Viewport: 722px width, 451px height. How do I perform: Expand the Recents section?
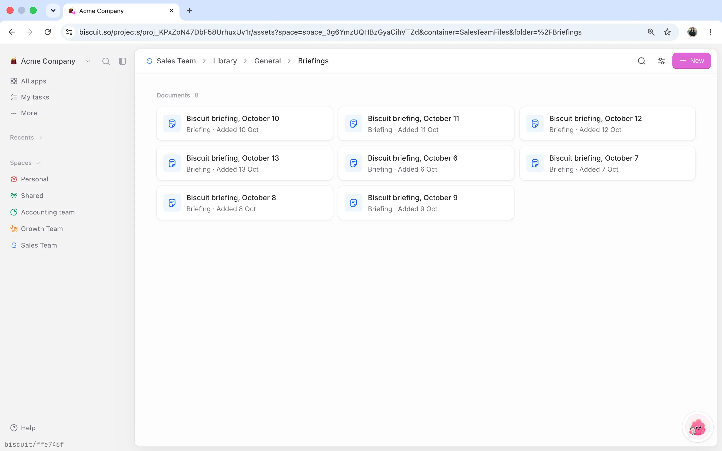pyautogui.click(x=26, y=138)
